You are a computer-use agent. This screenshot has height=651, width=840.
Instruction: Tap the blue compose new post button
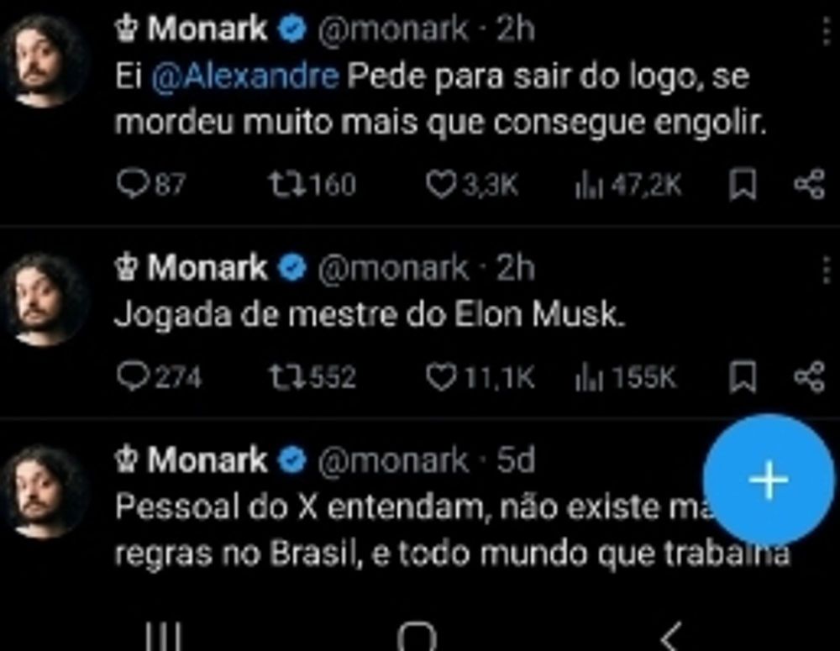click(x=769, y=480)
